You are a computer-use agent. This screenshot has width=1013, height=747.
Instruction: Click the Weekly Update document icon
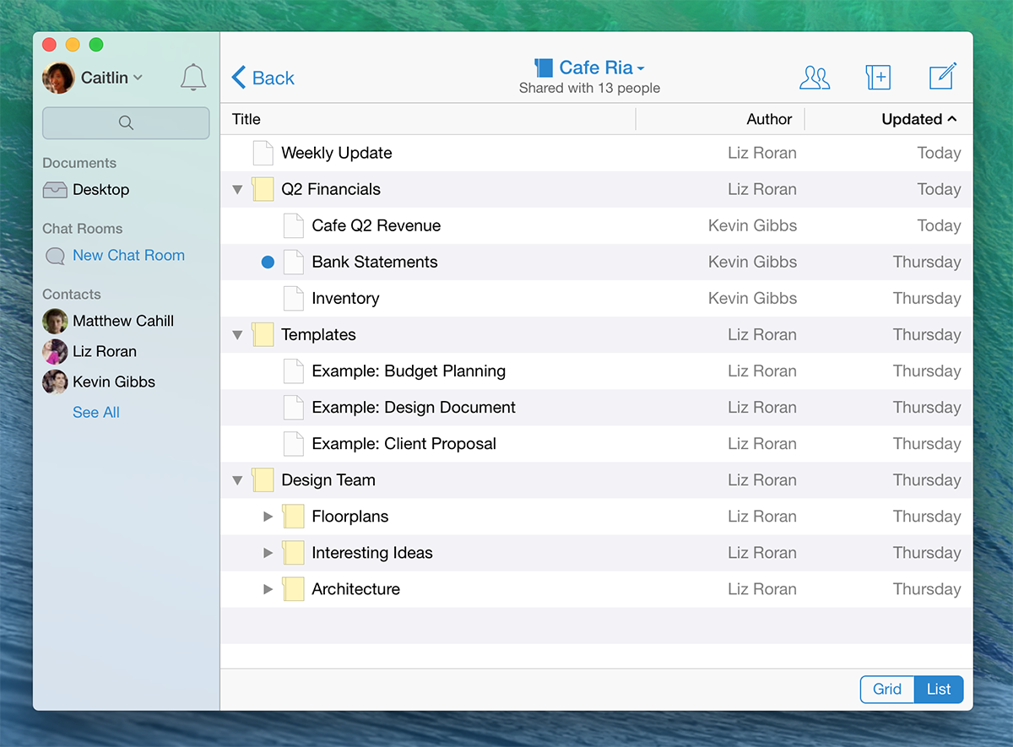263,153
